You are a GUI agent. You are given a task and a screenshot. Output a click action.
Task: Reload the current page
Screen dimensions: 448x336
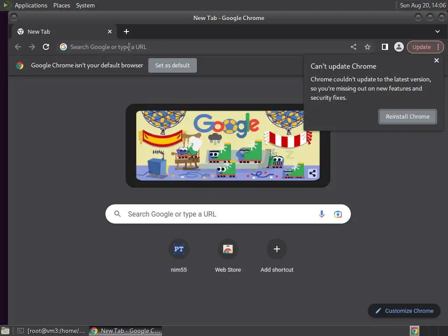pos(45,47)
